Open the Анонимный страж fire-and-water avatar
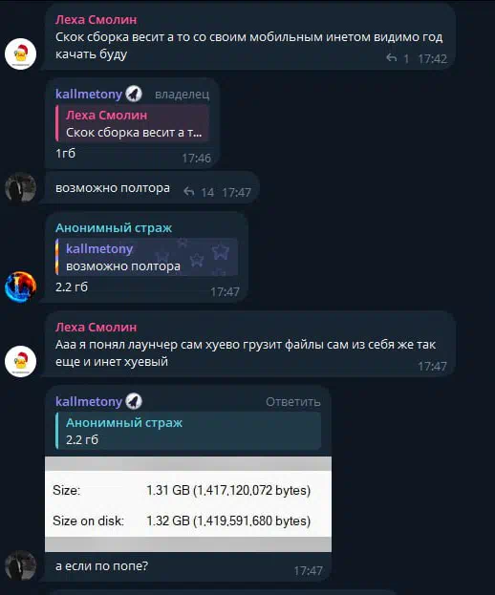The width and height of the screenshot is (495, 595). pyautogui.click(x=20, y=287)
